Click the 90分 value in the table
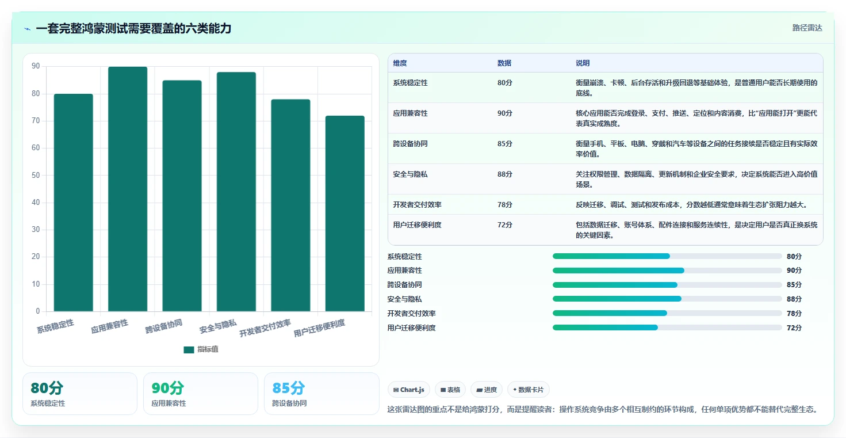The height and width of the screenshot is (438, 846). coord(505,113)
